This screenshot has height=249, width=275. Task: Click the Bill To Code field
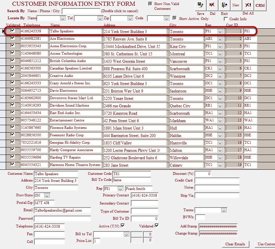pos(131,180)
